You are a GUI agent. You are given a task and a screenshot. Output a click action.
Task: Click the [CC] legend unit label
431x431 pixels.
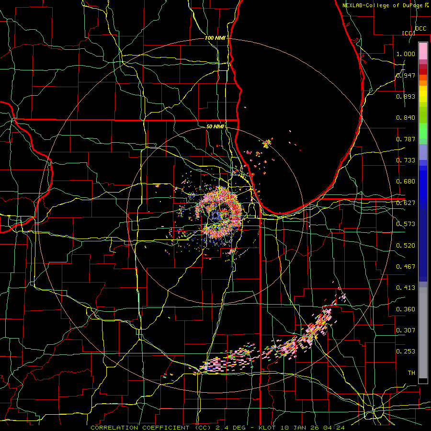click(409, 33)
